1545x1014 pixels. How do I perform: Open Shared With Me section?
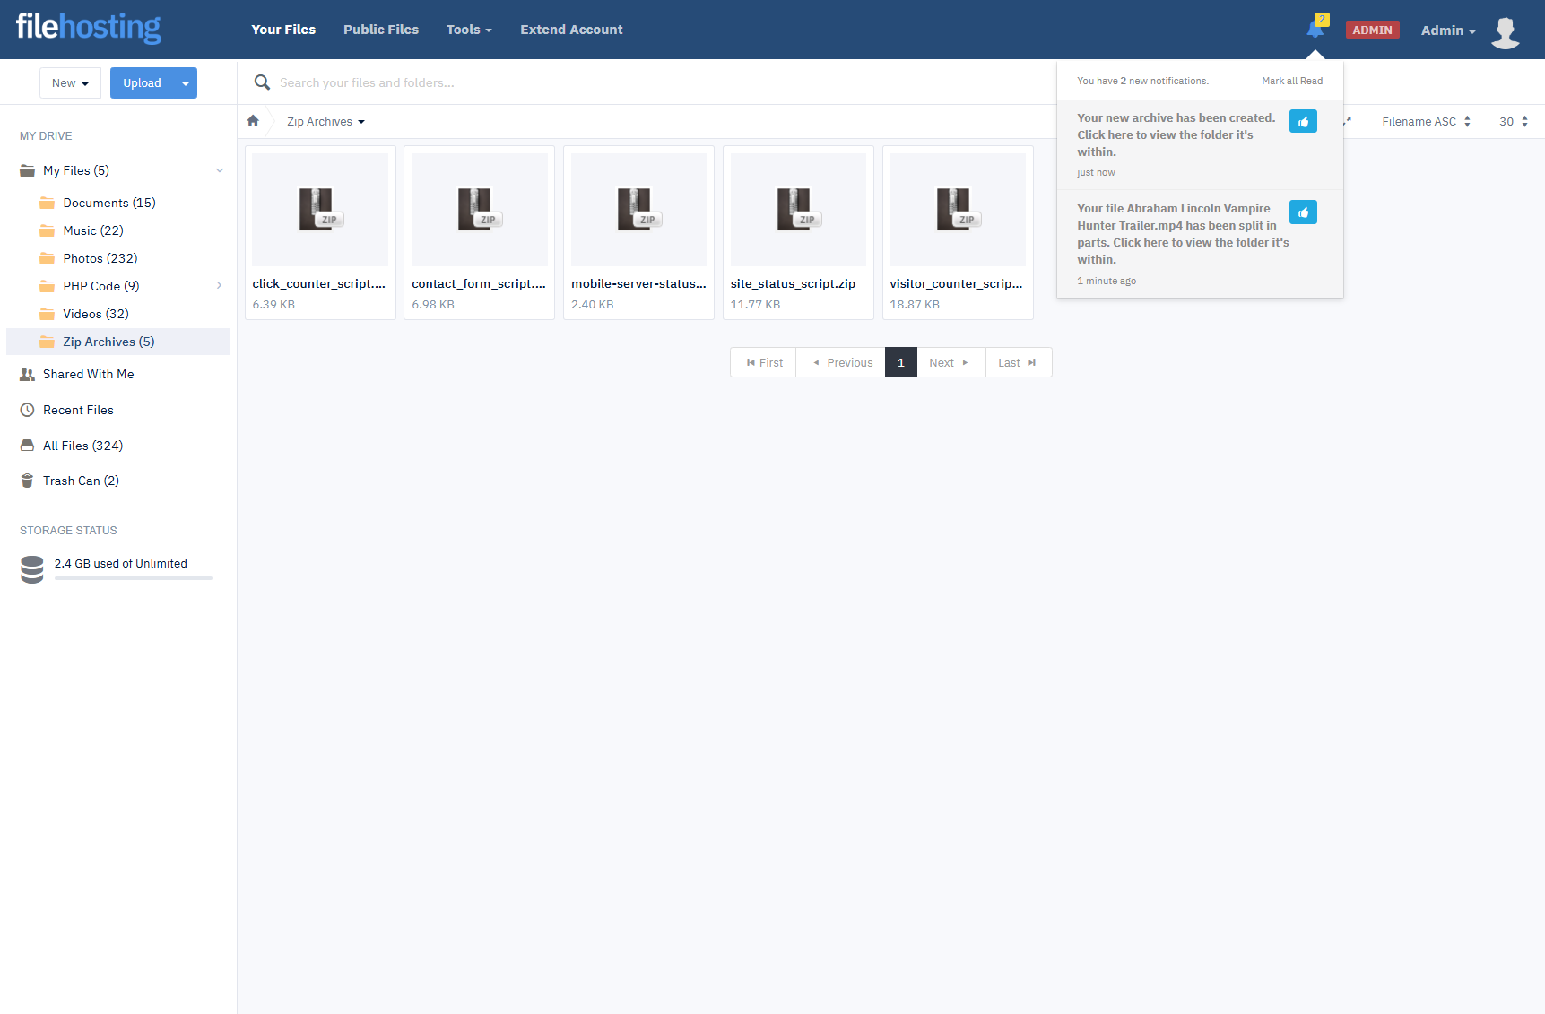pos(88,374)
